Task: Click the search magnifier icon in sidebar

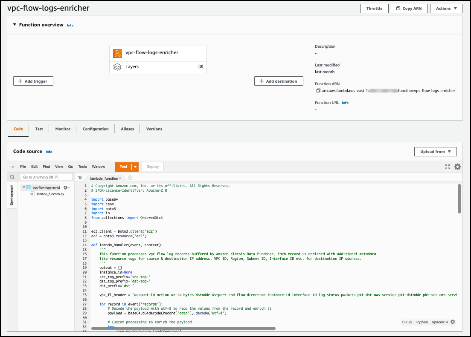Action: (12, 177)
